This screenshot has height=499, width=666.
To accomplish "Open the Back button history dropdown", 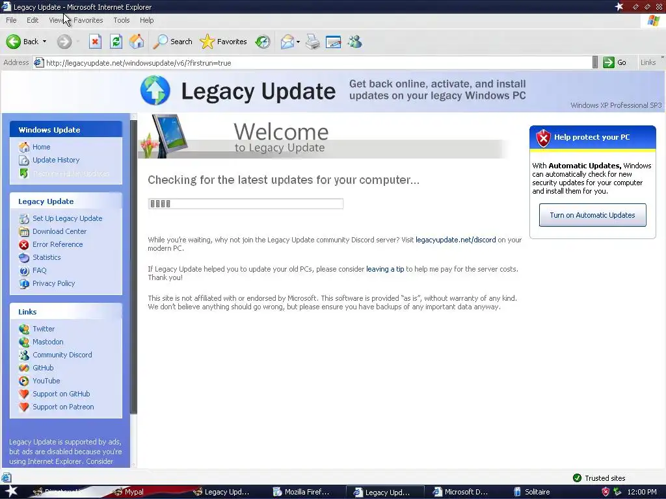I will (45, 42).
